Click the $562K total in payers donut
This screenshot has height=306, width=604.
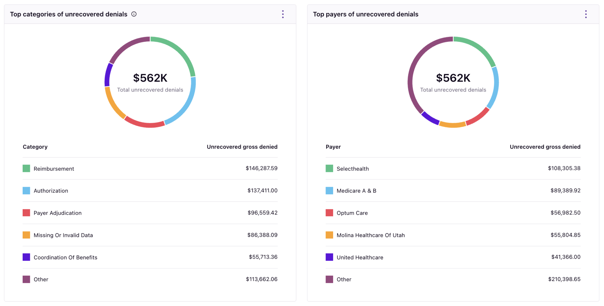click(x=453, y=78)
